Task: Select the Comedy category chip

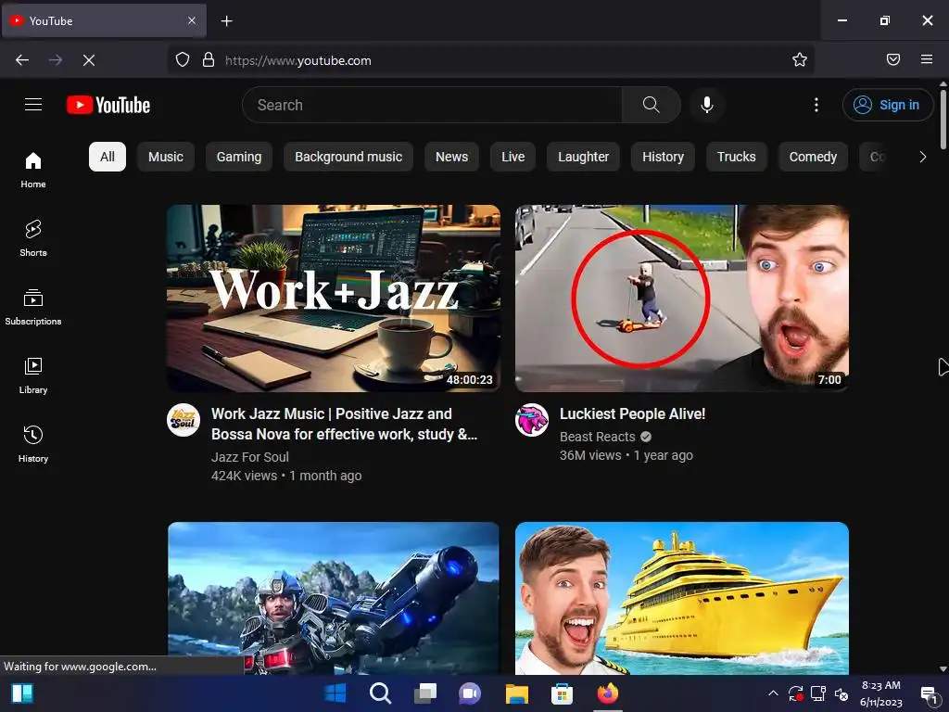Action: pos(813,157)
